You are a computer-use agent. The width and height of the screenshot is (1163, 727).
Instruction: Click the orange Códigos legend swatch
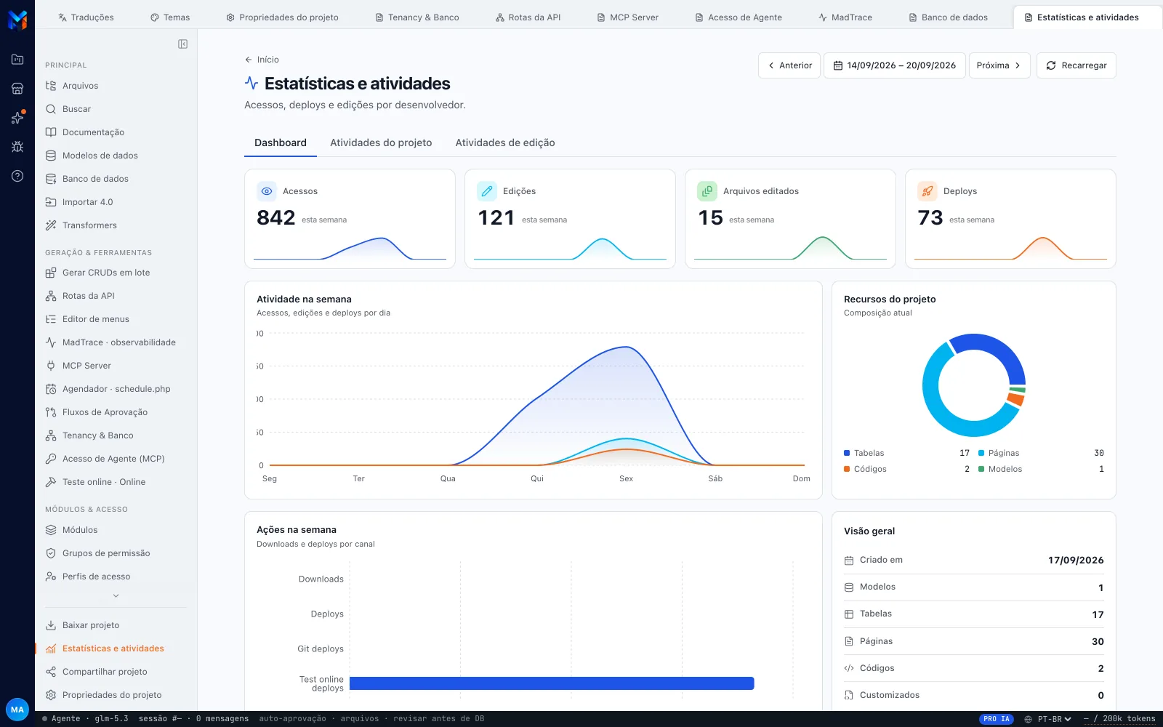click(x=847, y=469)
